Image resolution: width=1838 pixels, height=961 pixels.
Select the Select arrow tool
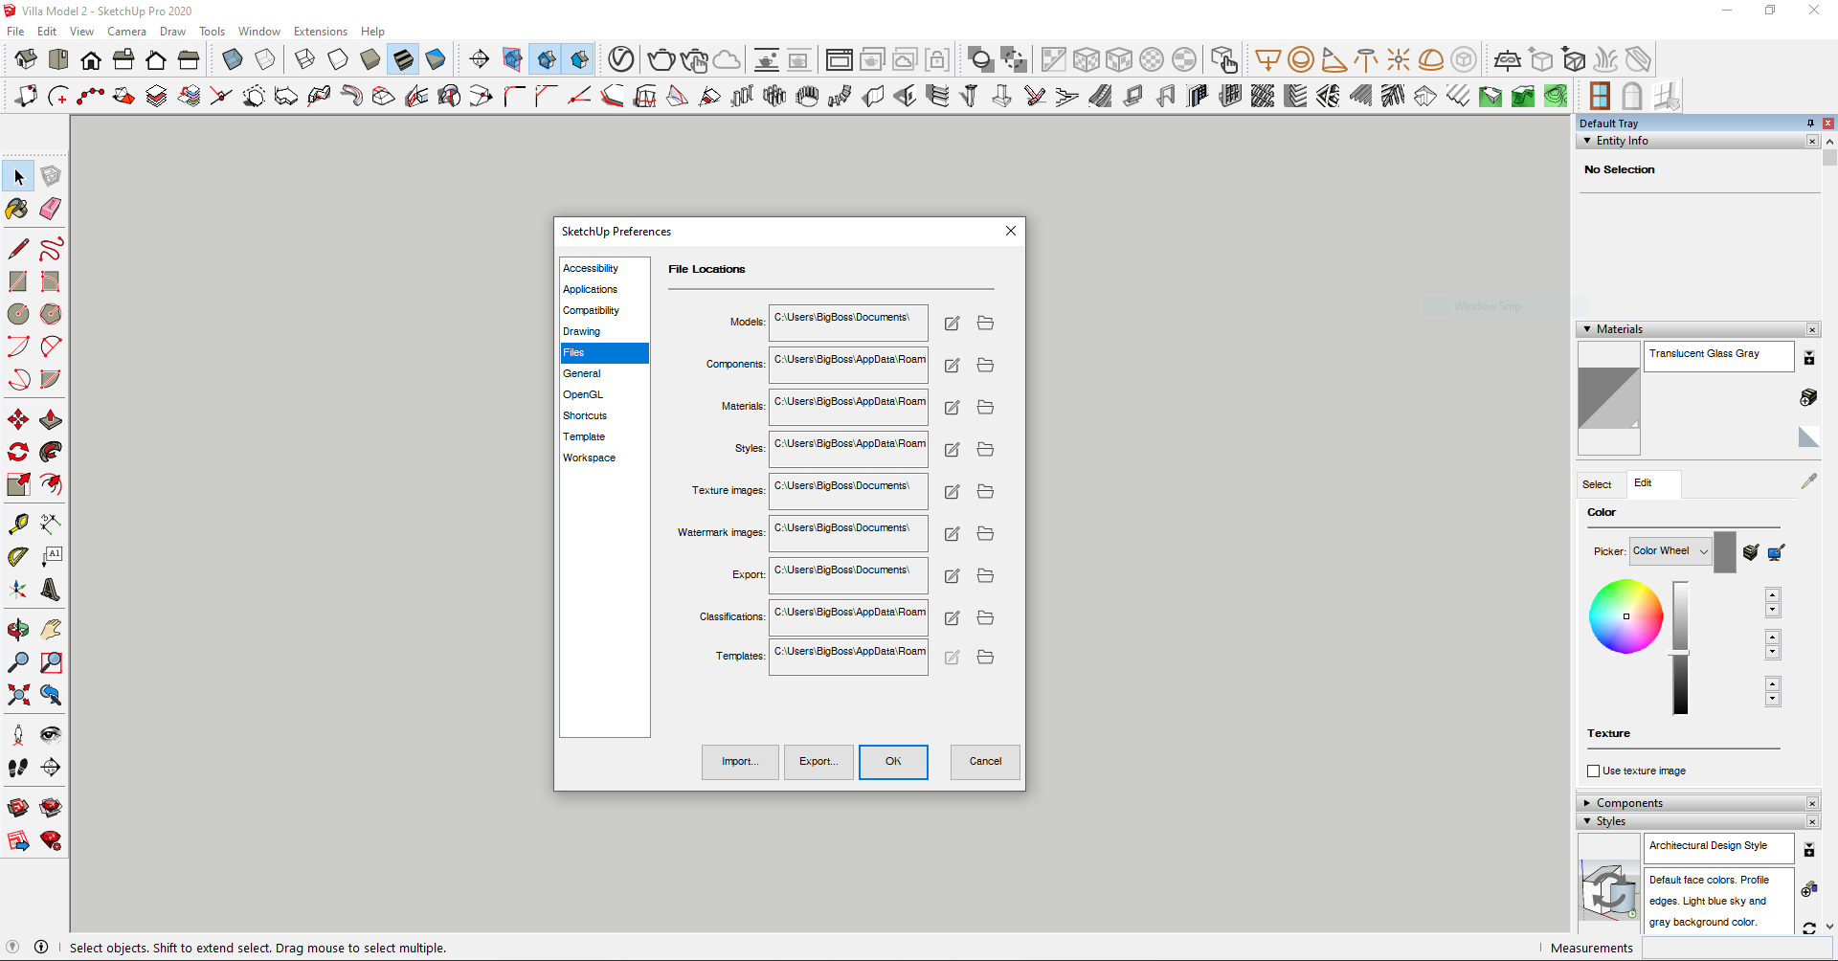18,176
